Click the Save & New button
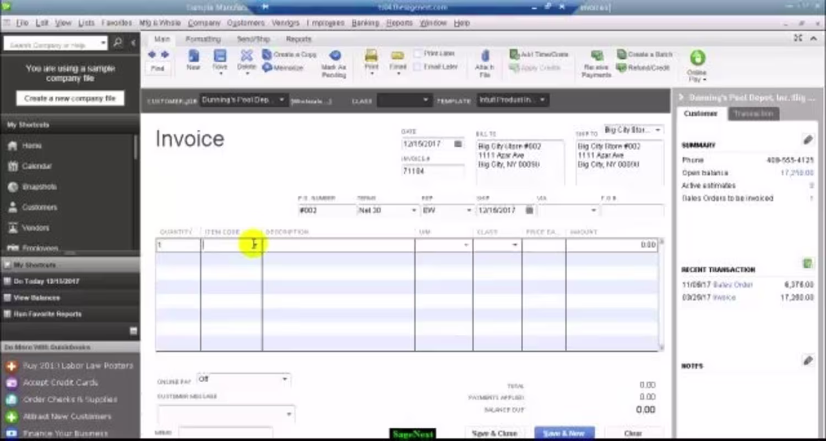 click(x=564, y=433)
